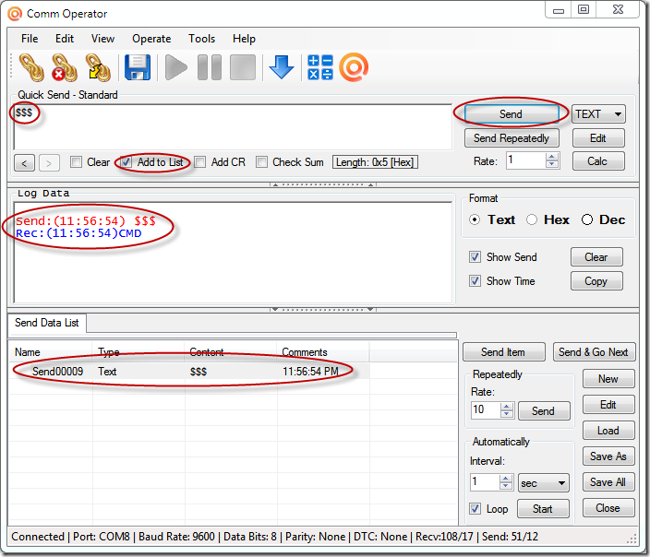Open the TEXT format dropdown

point(598,113)
